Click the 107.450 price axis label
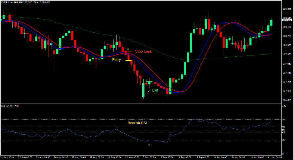 pyautogui.click(x=287, y=73)
